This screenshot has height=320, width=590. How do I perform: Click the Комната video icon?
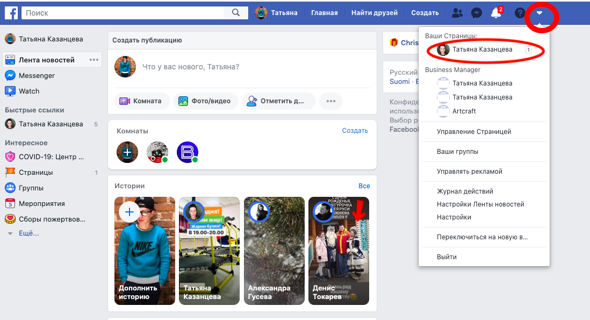click(x=125, y=101)
